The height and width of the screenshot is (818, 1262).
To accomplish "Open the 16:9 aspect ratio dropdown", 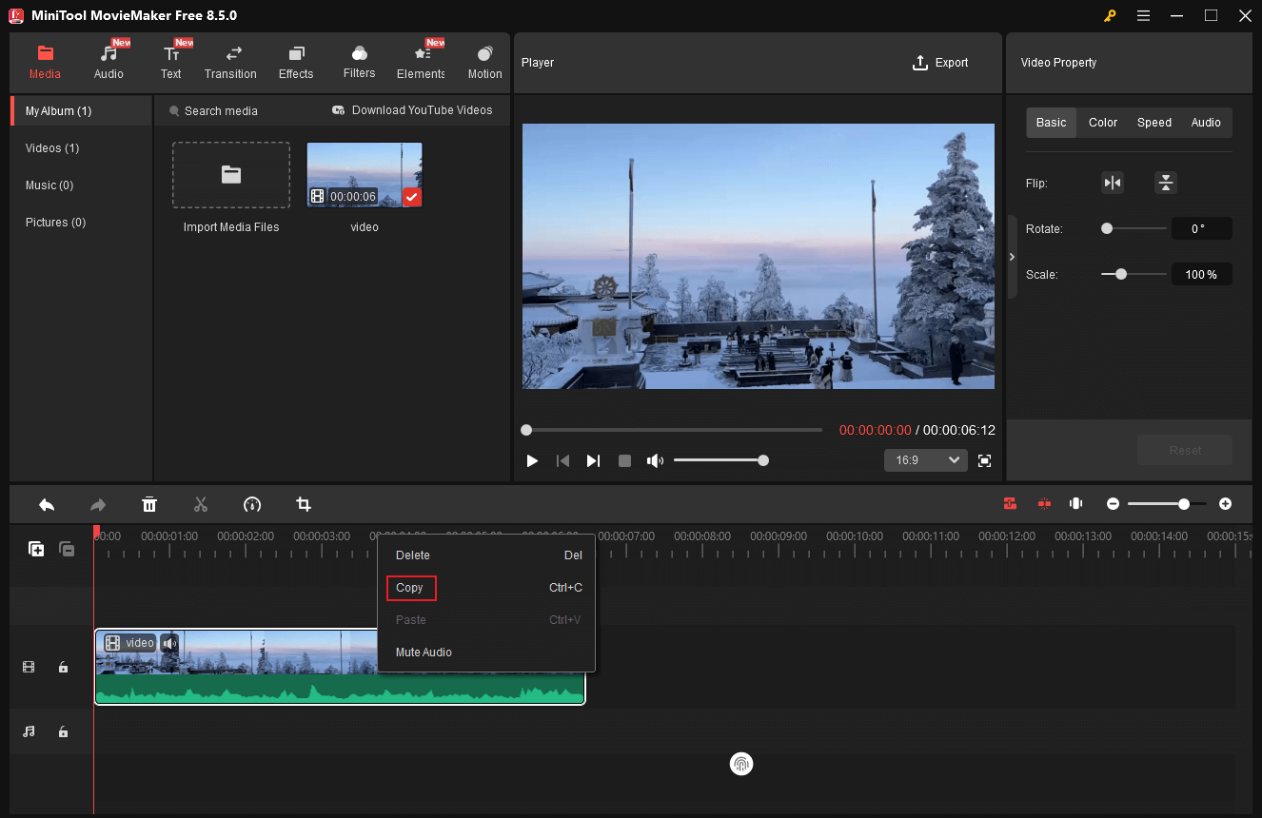I will tap(924, 459).
